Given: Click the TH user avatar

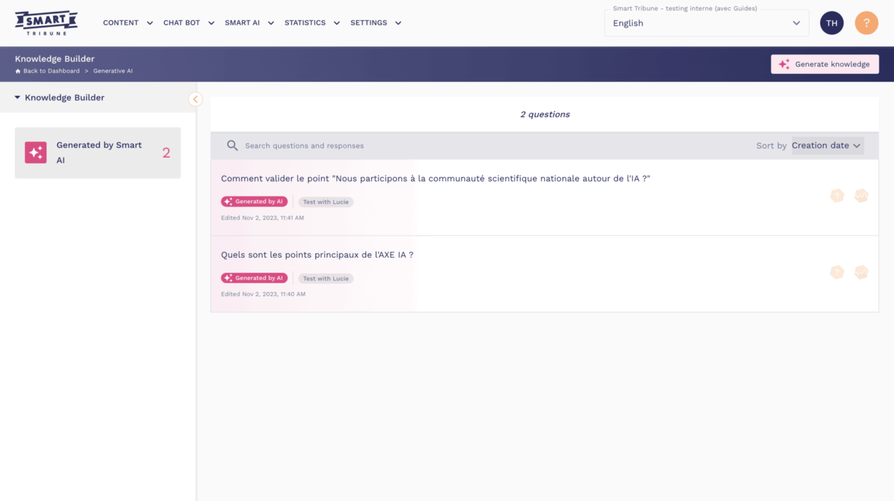Looking at the screenshot, I should tap(831, 22).
